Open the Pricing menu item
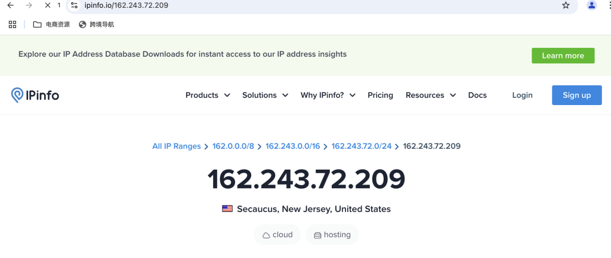The image size is (611, 258). [380, 95]
